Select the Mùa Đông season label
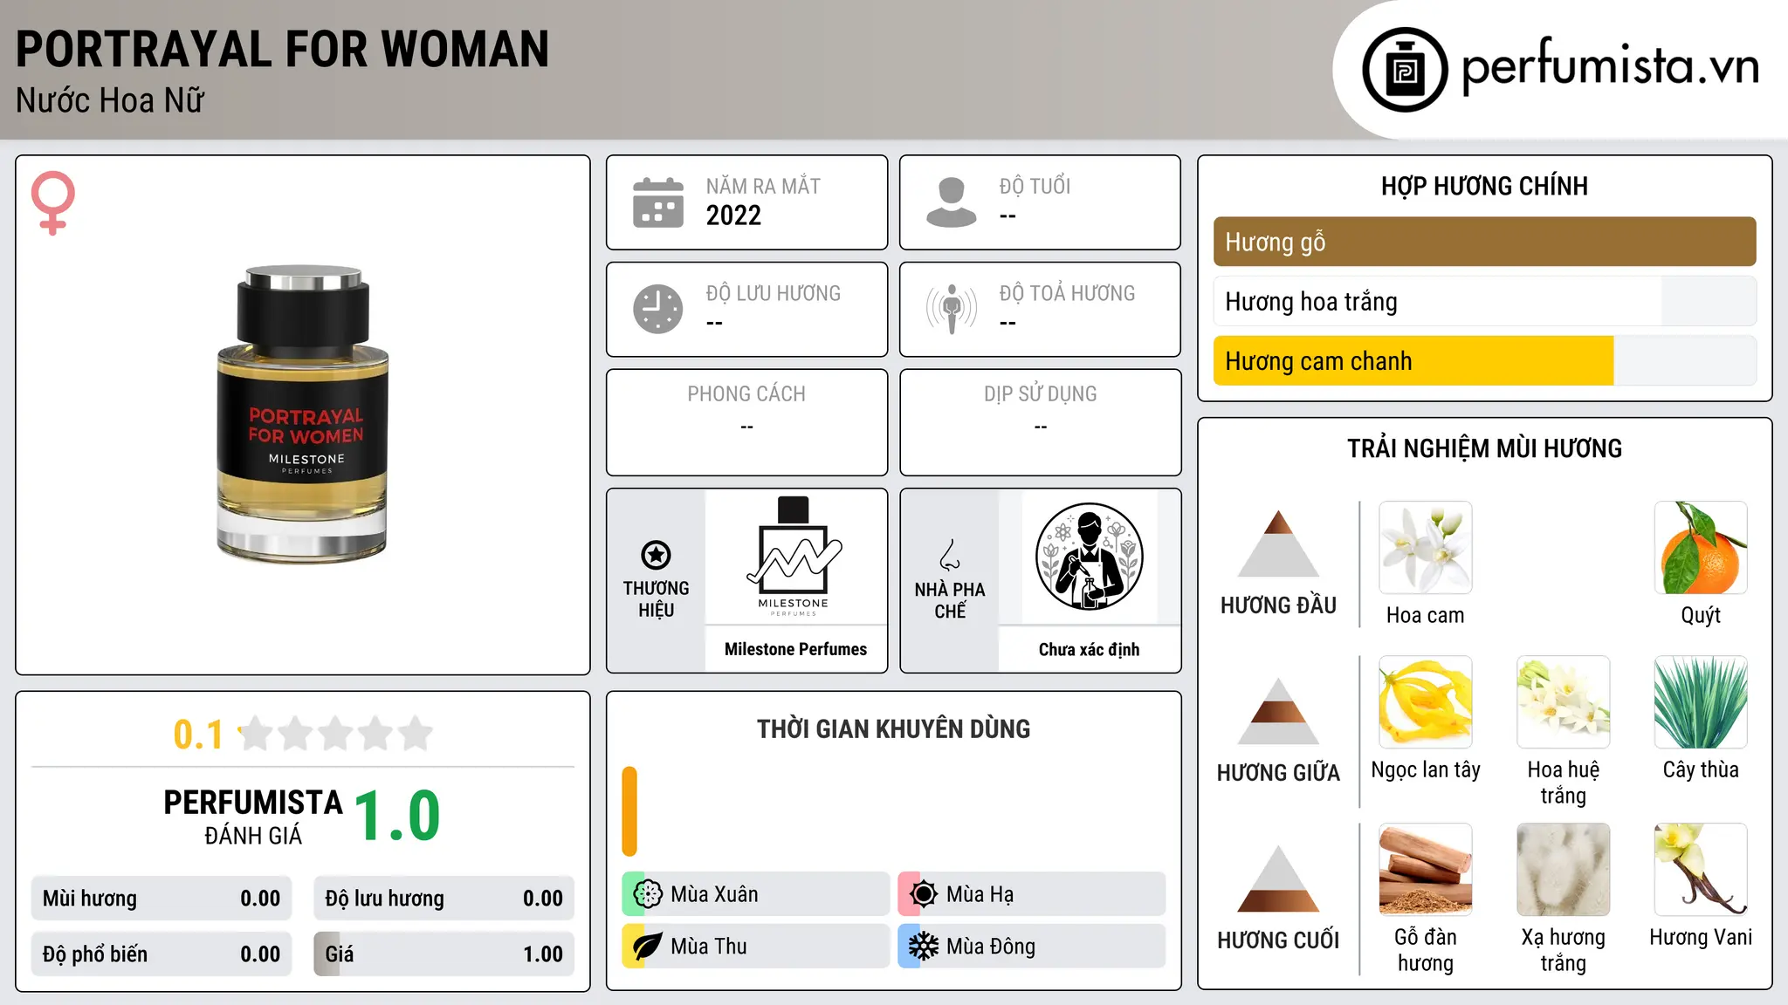 (x=991, y=947)
